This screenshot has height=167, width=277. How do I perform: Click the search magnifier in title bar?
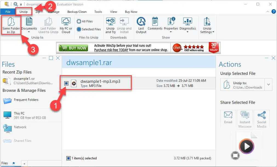click(x=16, y=4)
